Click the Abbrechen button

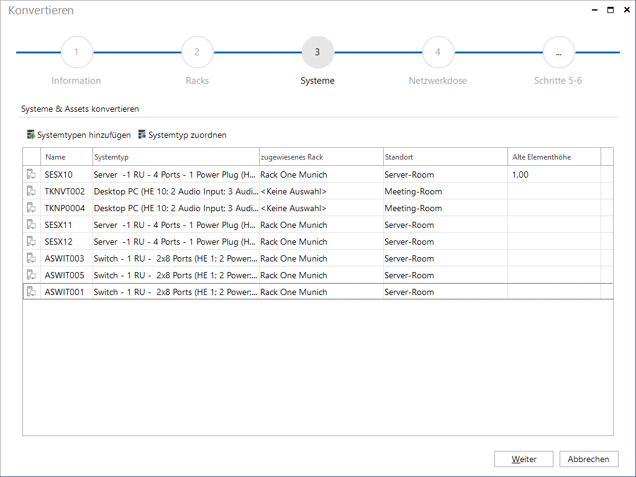coord(589,459)
